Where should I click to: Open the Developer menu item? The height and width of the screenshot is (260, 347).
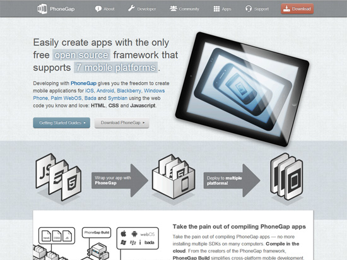pyautogui.click(x=142, y=9)
